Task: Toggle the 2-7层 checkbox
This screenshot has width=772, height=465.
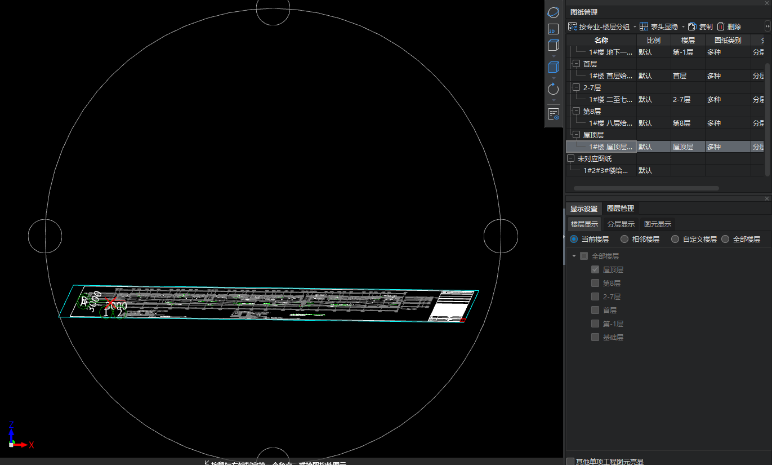Action: coord(595,296)
